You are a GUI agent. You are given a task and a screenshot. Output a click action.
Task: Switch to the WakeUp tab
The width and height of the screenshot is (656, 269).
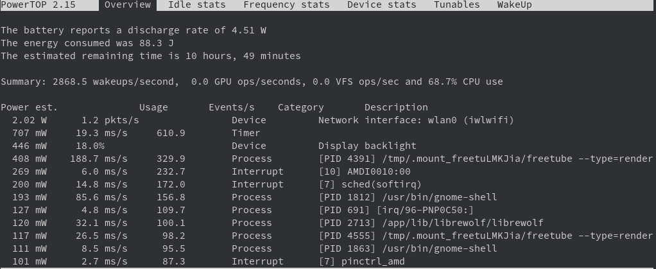point(514,5)
